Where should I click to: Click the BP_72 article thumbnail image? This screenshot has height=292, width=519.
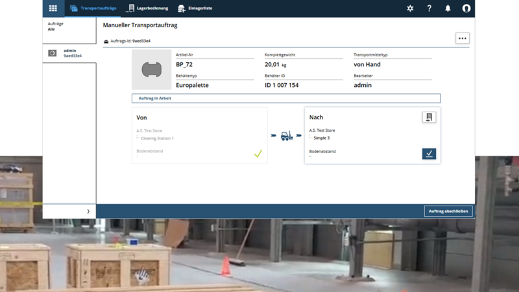point(151,69)
